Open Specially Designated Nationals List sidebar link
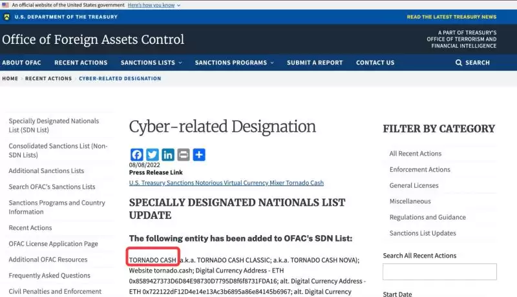This screenshot has width=517, height=297. tap(54, 125)
